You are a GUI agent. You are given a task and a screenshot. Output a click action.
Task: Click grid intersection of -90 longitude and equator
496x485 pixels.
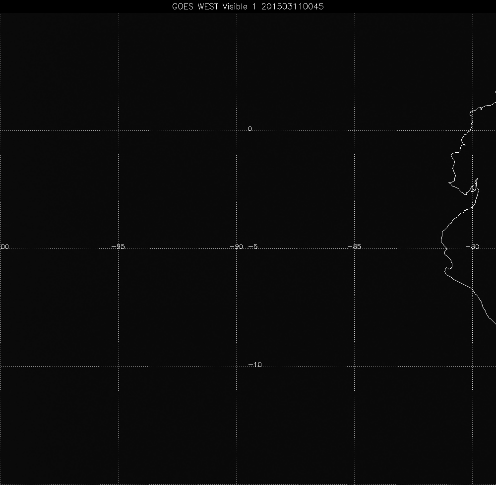tap(236, 130)
